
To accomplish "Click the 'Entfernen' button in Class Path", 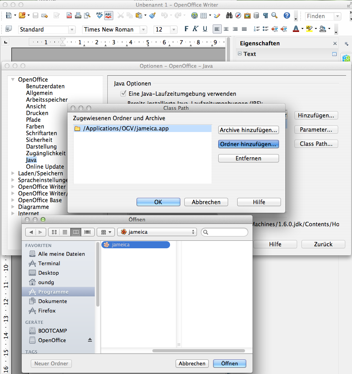I will coord(248,158).
